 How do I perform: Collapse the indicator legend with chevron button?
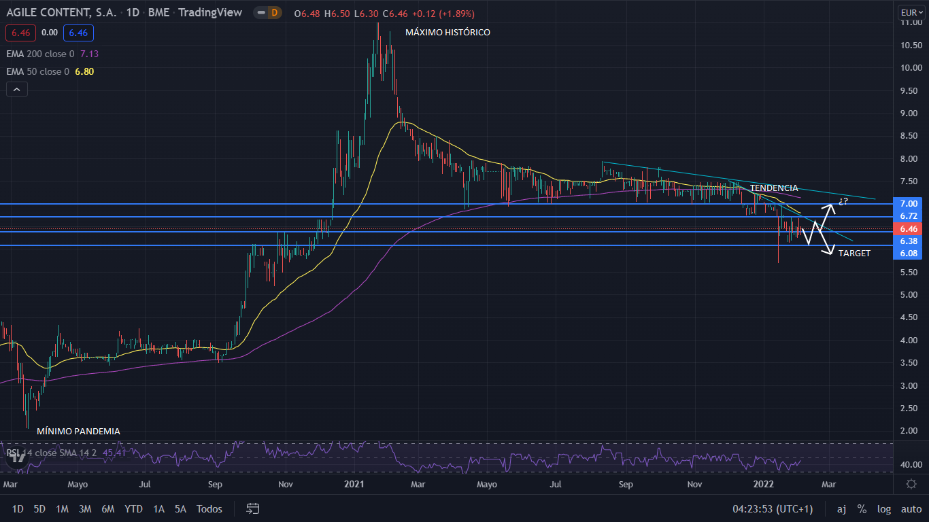tap(16, 89)
